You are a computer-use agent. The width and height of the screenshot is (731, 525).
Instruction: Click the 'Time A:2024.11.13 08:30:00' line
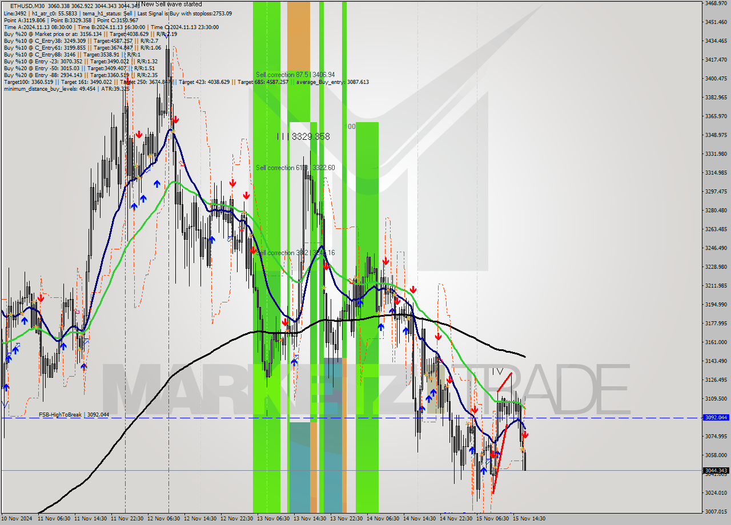tap(111, 27)
